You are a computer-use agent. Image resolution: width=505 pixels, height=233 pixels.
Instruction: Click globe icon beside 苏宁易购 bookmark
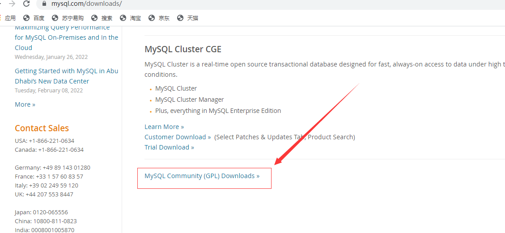pos(55,18)
